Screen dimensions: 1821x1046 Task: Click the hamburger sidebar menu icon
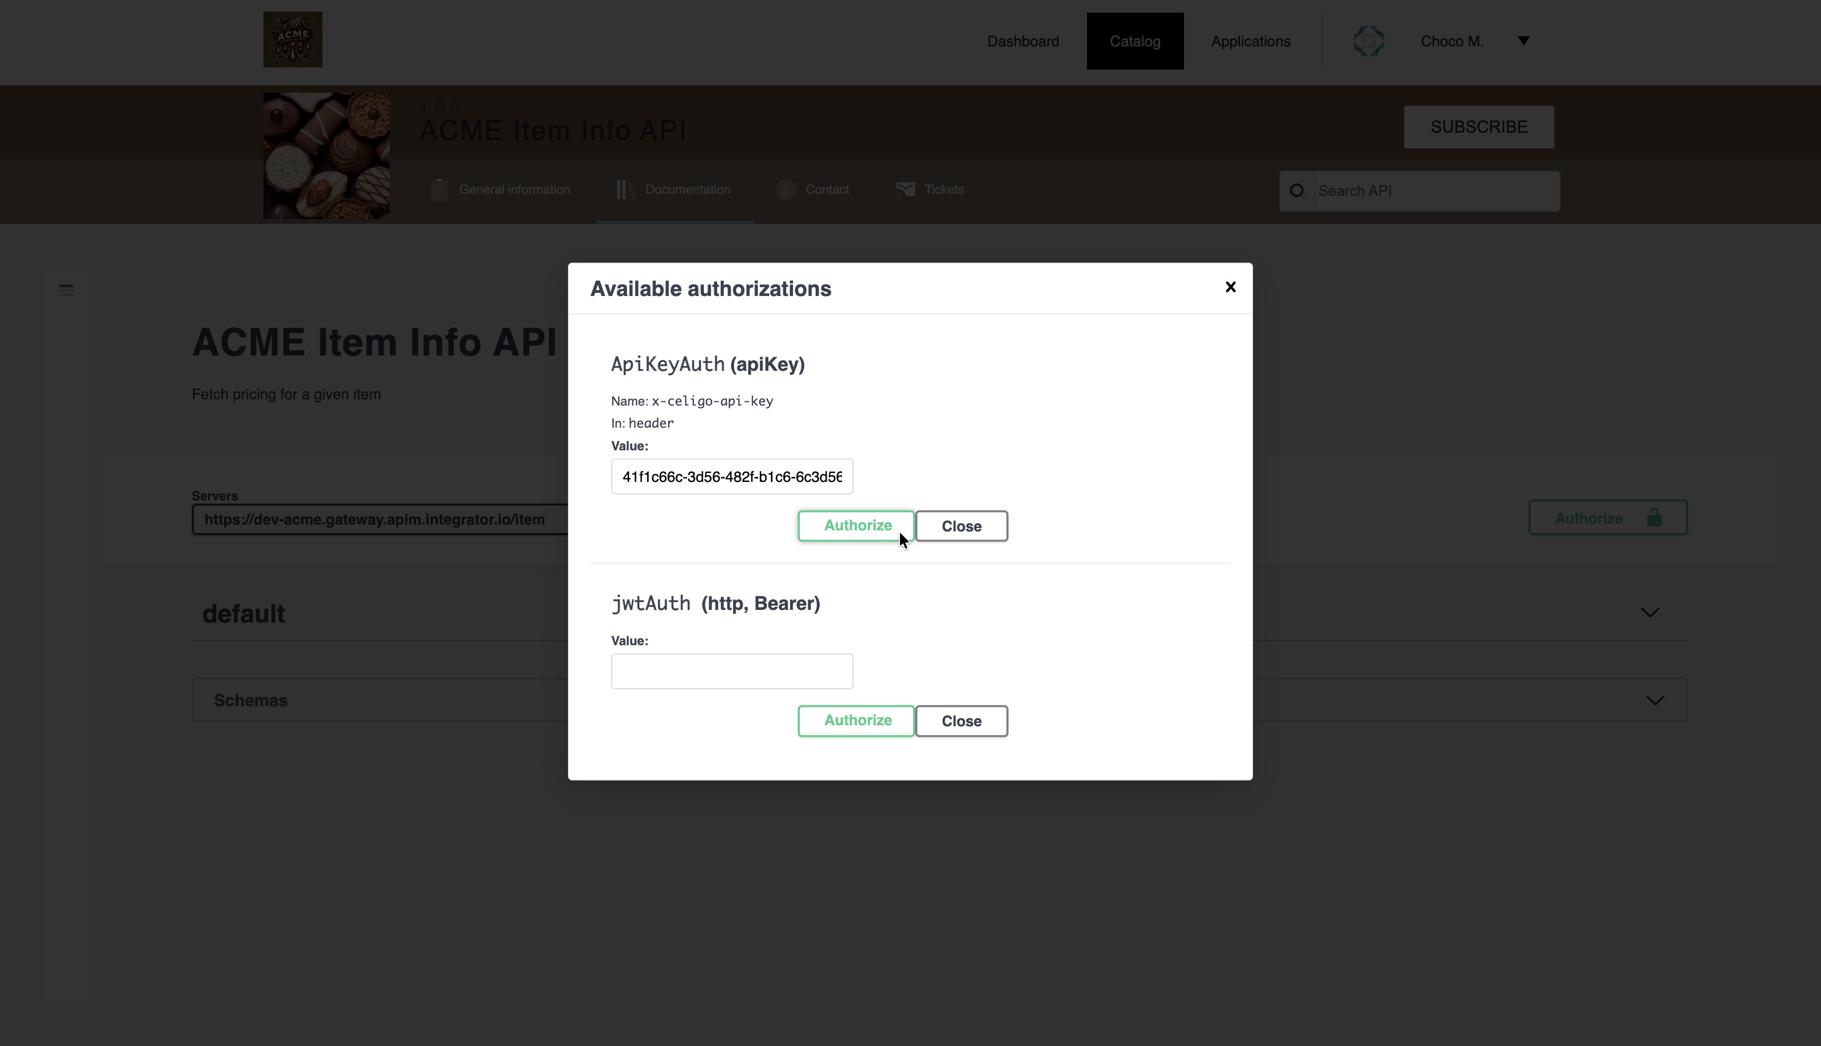(66, 290)
